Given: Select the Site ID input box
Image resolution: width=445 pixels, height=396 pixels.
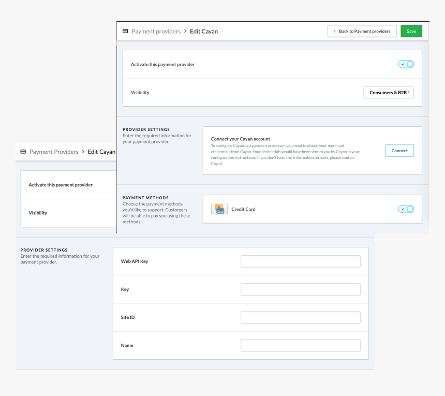Looking at the screenshot, I should click(x=300, y=317).
